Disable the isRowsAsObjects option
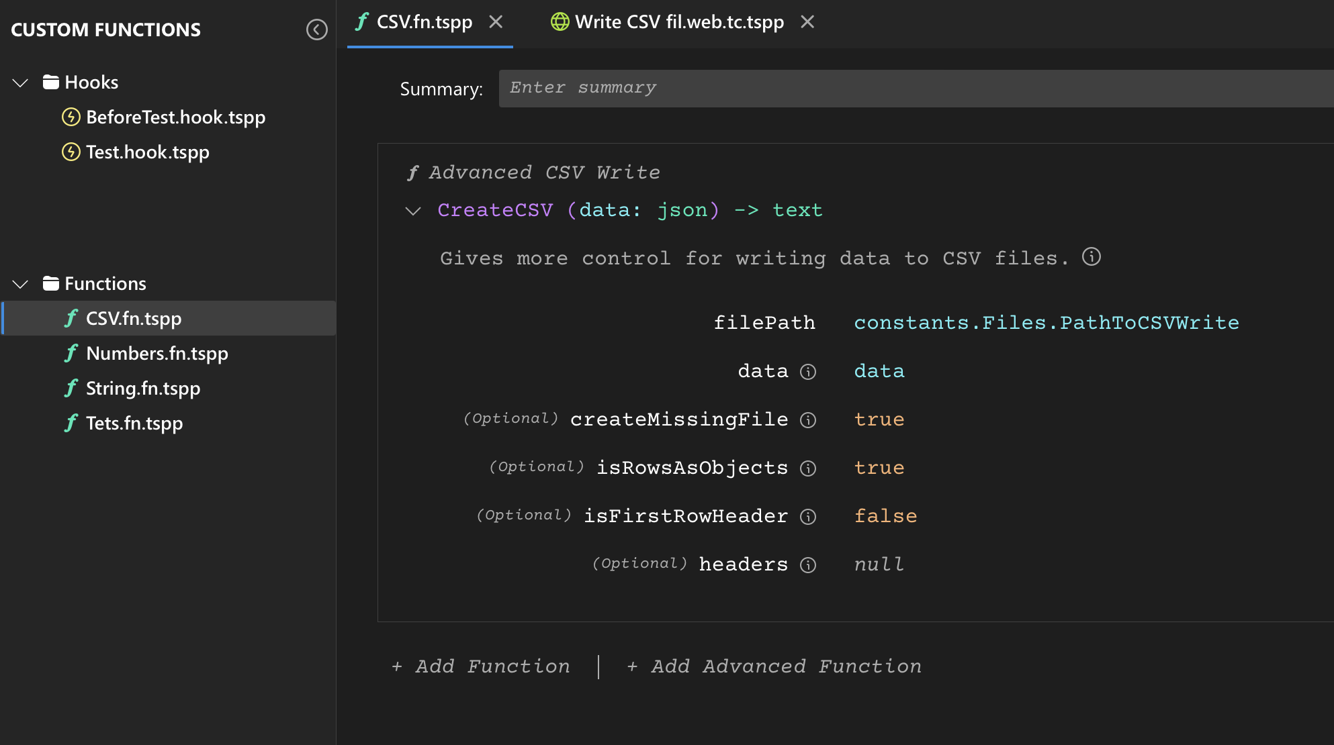Image resolution: width=1334 pixels, height=745 pixels. coord(879,467)
